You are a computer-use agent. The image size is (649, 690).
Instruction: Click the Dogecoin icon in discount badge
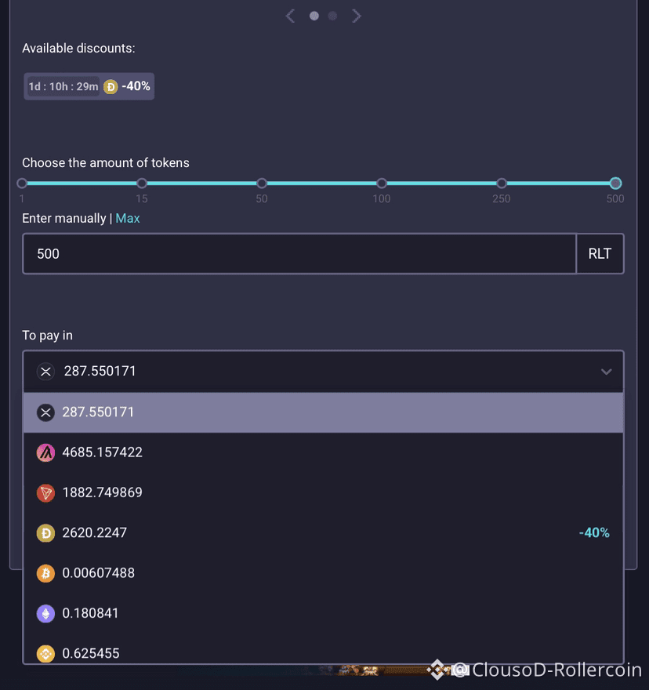click(111, 87)
